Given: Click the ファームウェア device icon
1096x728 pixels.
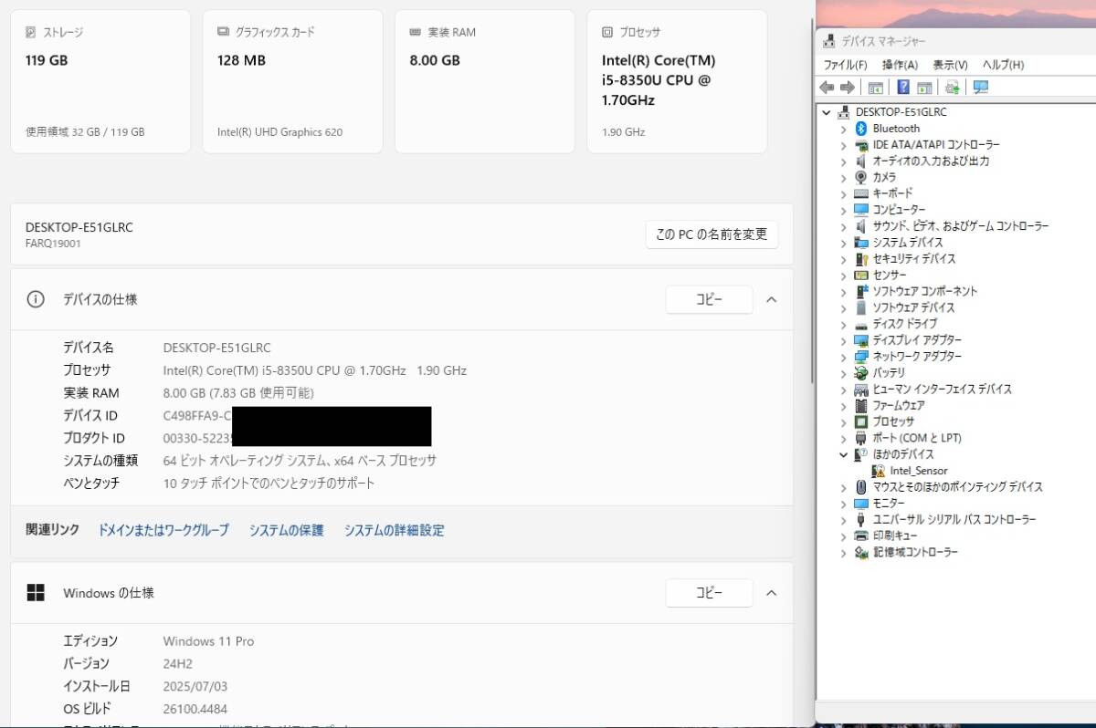Looking at the screenshot, I should click(x=861, y=405).
